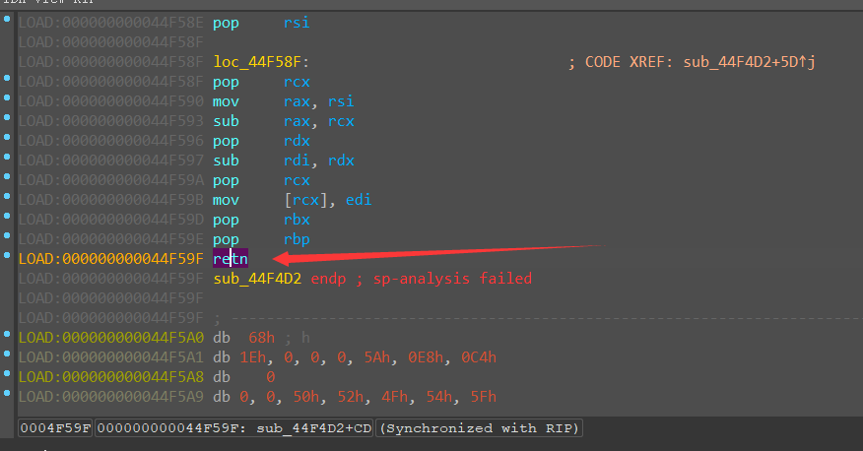This screenshot has width=863, height=451.
Task: Toggle breakpoint dot beside mov rax, rsi
Action: pos(7,97)
